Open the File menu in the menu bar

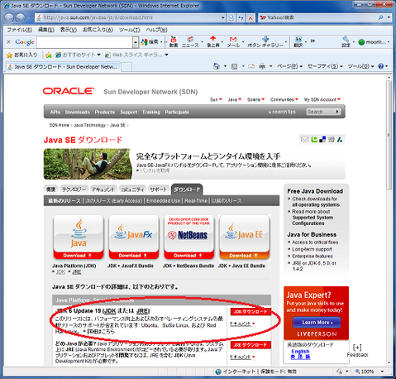click(19, 30)
